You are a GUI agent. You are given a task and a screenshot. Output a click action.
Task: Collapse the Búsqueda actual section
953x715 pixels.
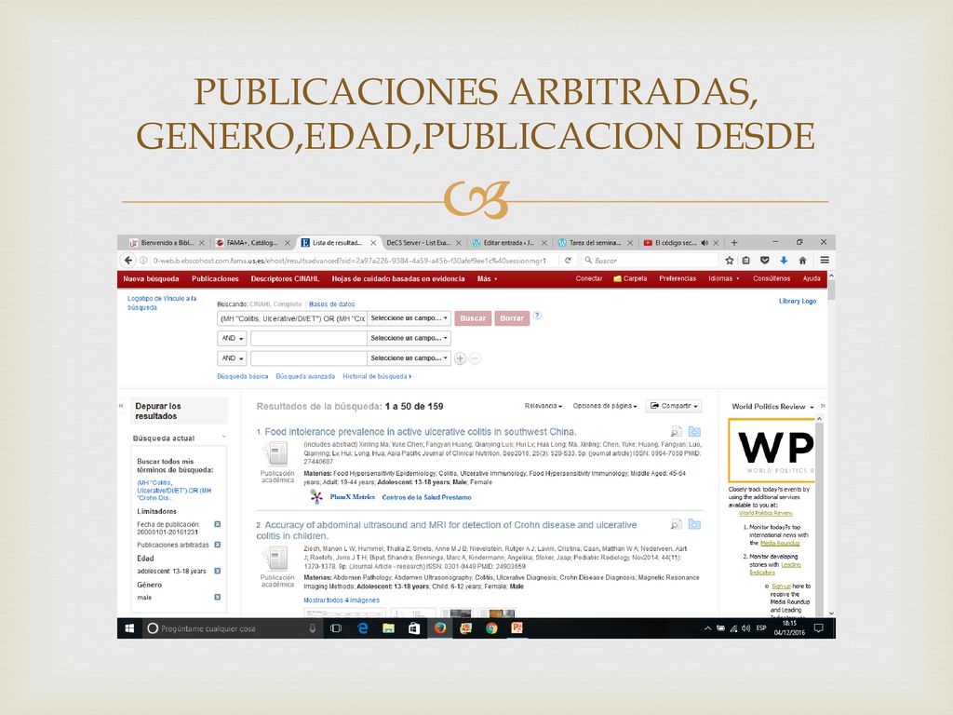(223, 438)
